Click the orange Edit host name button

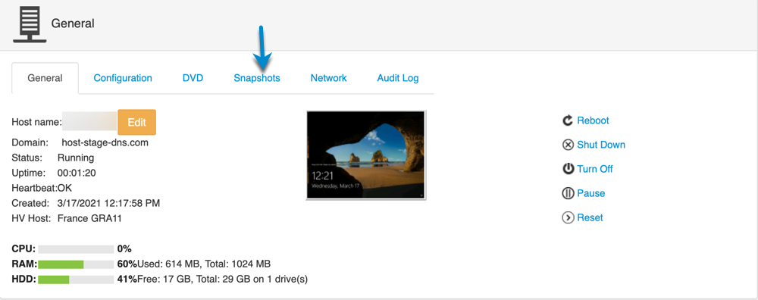click(x=136, y=122)
